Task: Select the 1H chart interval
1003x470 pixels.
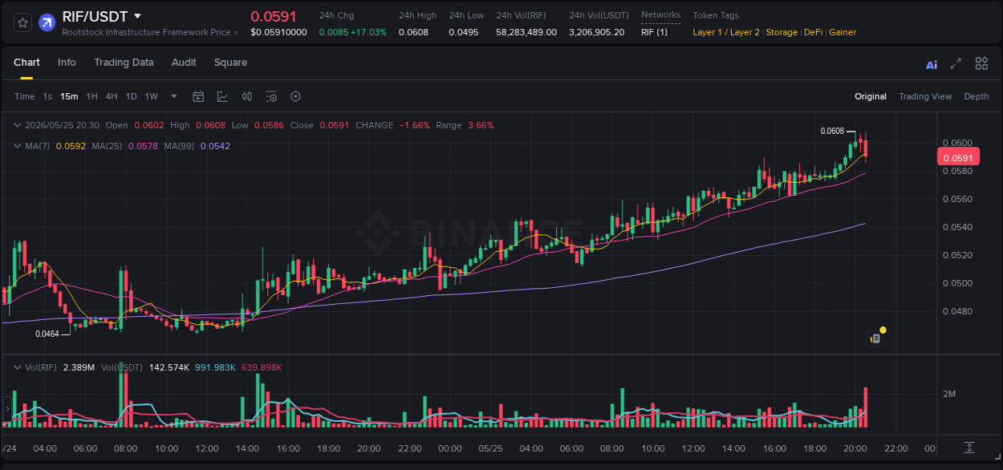Action: pos(91,96)
